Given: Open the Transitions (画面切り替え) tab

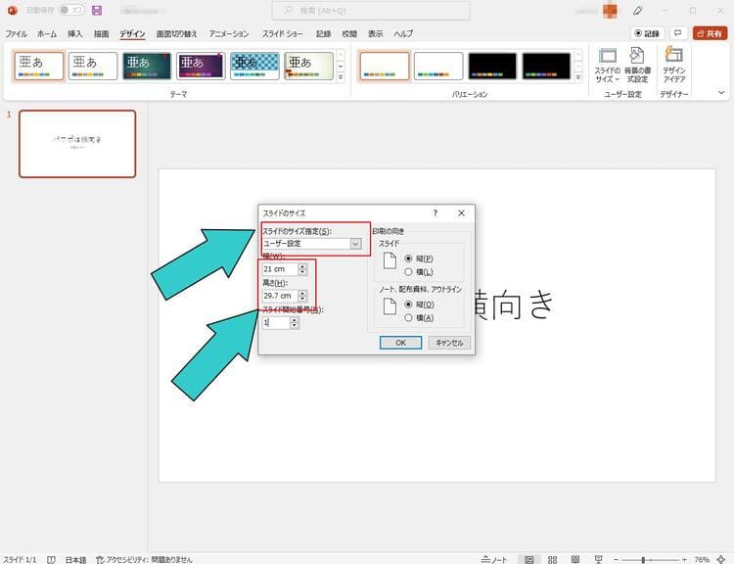Looking at the screenshot, I should pyautogui.click(x=176, y=33).
